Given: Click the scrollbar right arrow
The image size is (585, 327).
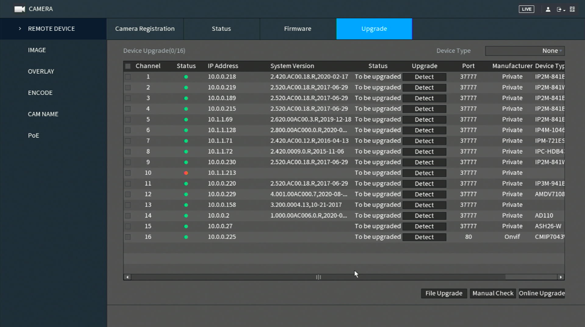Looking at the screenshot, I should (x=561, y=277).
